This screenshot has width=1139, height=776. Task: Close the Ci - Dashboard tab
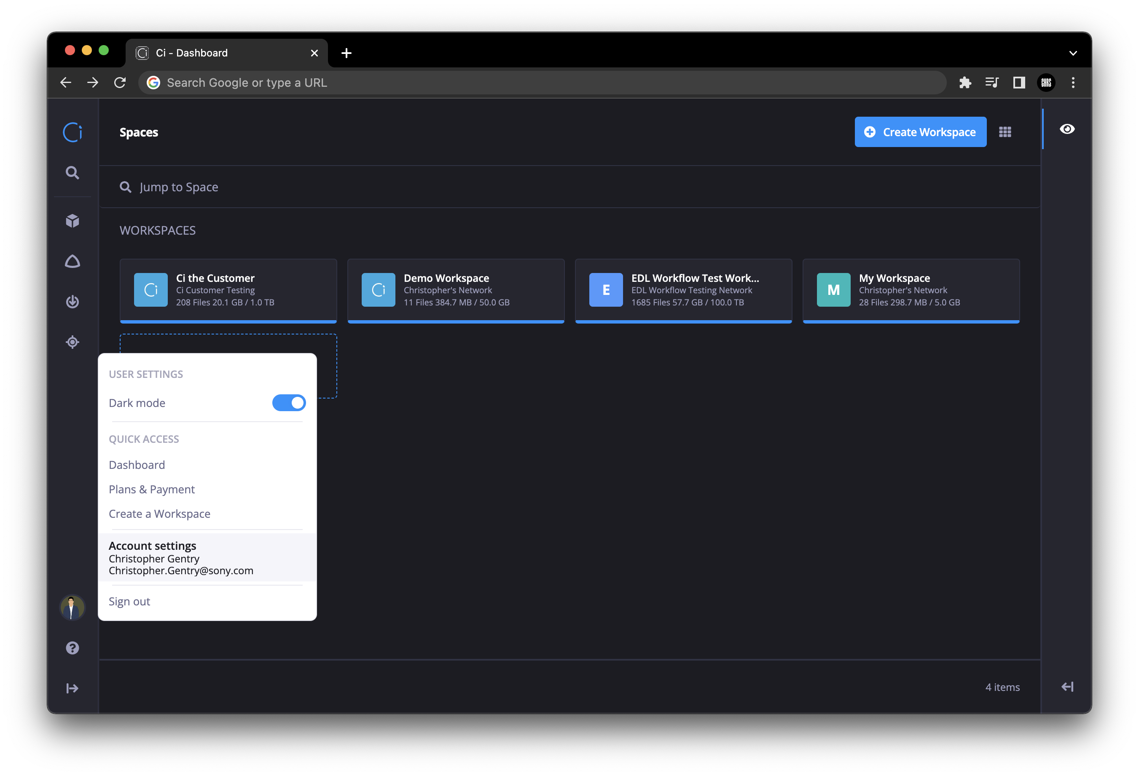pyautogui.click(x=314, y=53)
